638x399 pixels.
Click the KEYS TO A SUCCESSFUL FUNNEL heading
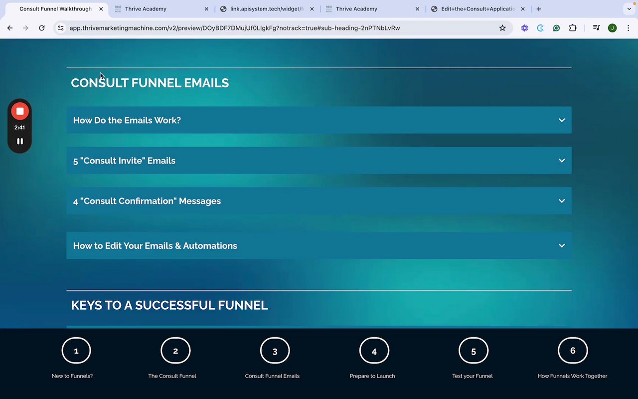point(169,305)
